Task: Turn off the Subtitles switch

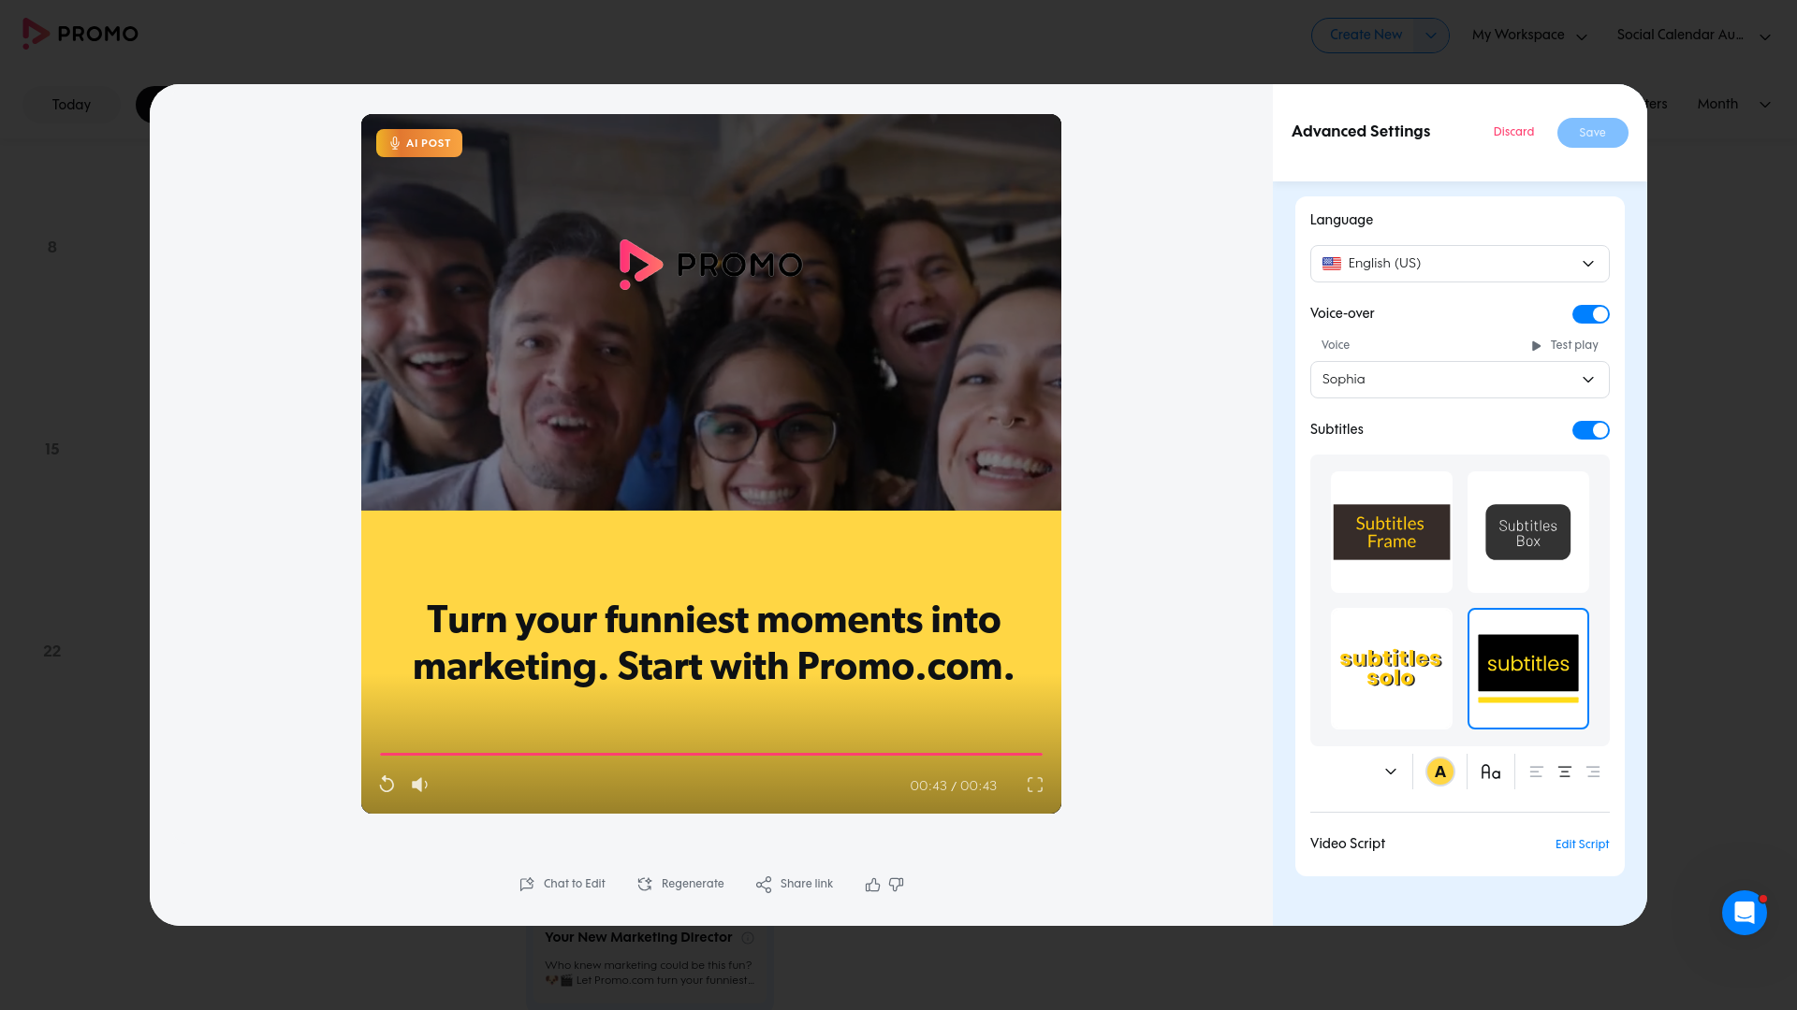Action: coord(1590,430)
